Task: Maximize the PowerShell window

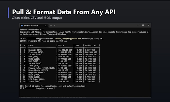Action: click(143, 25)
